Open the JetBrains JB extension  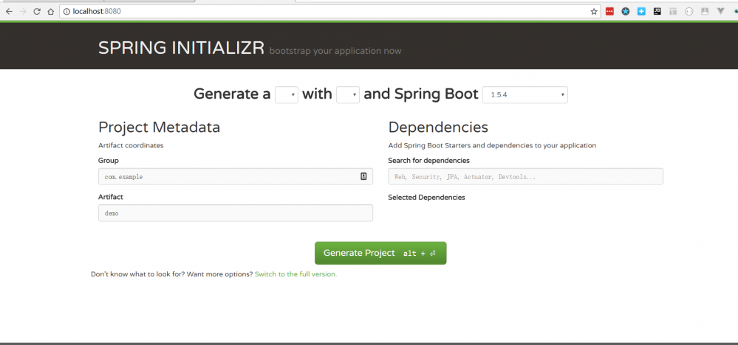pos(657,12)
